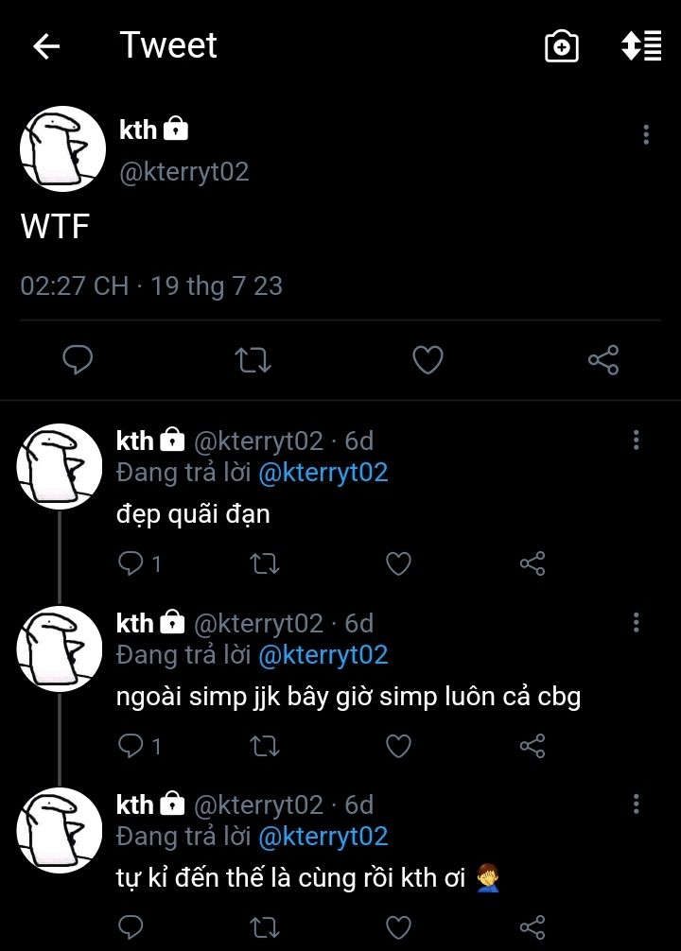681x951 pixels.
Task: Retweet the "ngoài simp jjk" reply
Action: coord(264,746)
